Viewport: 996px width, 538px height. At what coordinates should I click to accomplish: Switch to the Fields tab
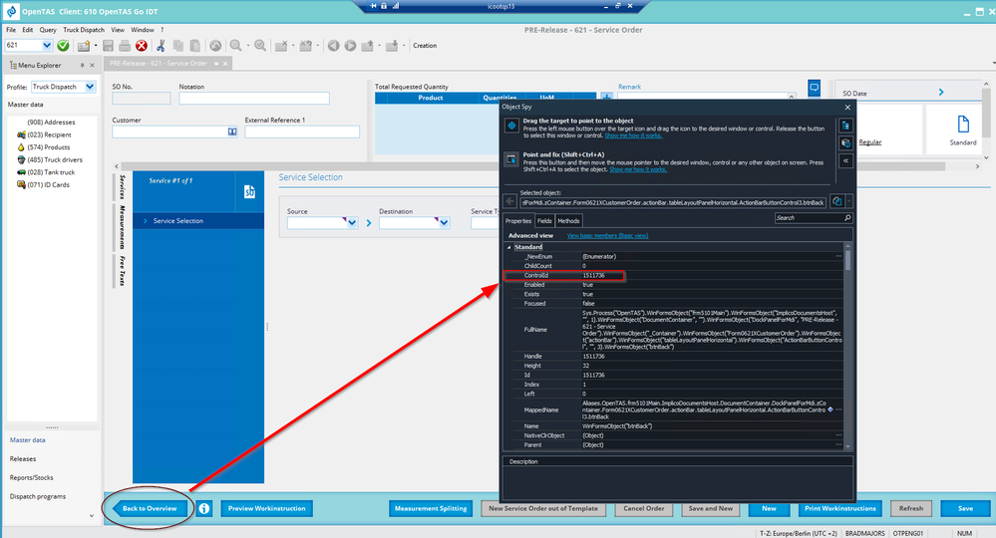(544, 220)
